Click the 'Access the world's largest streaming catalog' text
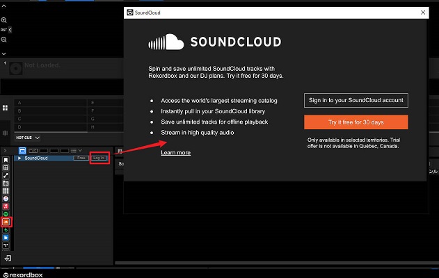Image resolution: width=439 pixels, height=278 pixels. 219,101
